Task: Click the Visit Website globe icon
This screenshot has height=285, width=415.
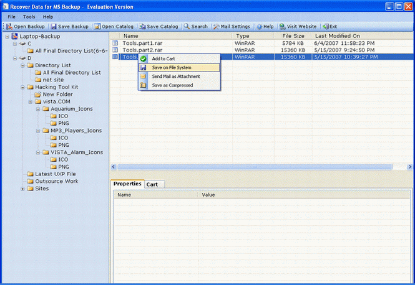Action: pos(283,27)
